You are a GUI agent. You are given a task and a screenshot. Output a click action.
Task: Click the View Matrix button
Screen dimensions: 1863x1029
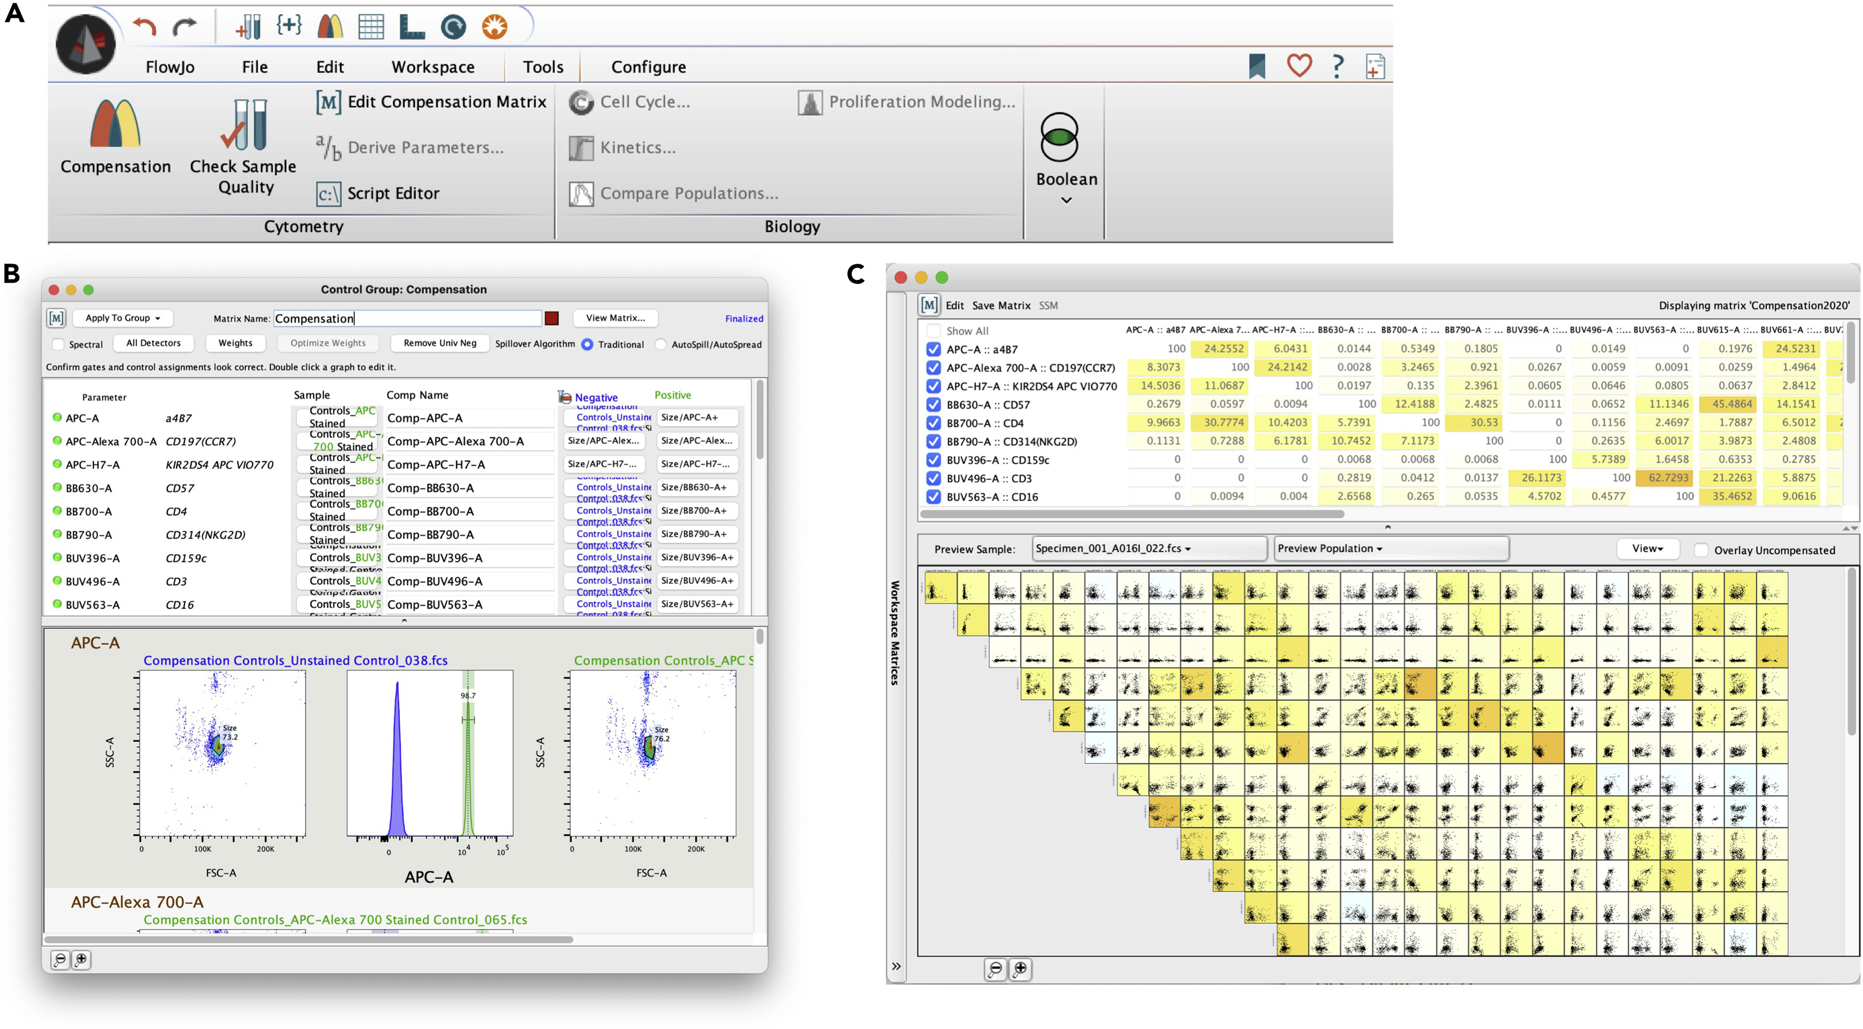point(615,318)
